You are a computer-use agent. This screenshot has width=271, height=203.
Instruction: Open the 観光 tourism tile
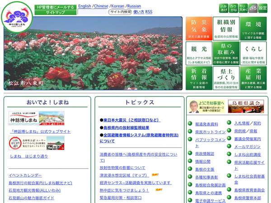point(198,53)
